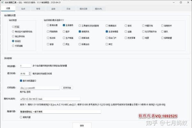Choose the 代码适配 radio option
Image resolution: width=192 pixels, height=128 pixels.
tap(13, 46)
